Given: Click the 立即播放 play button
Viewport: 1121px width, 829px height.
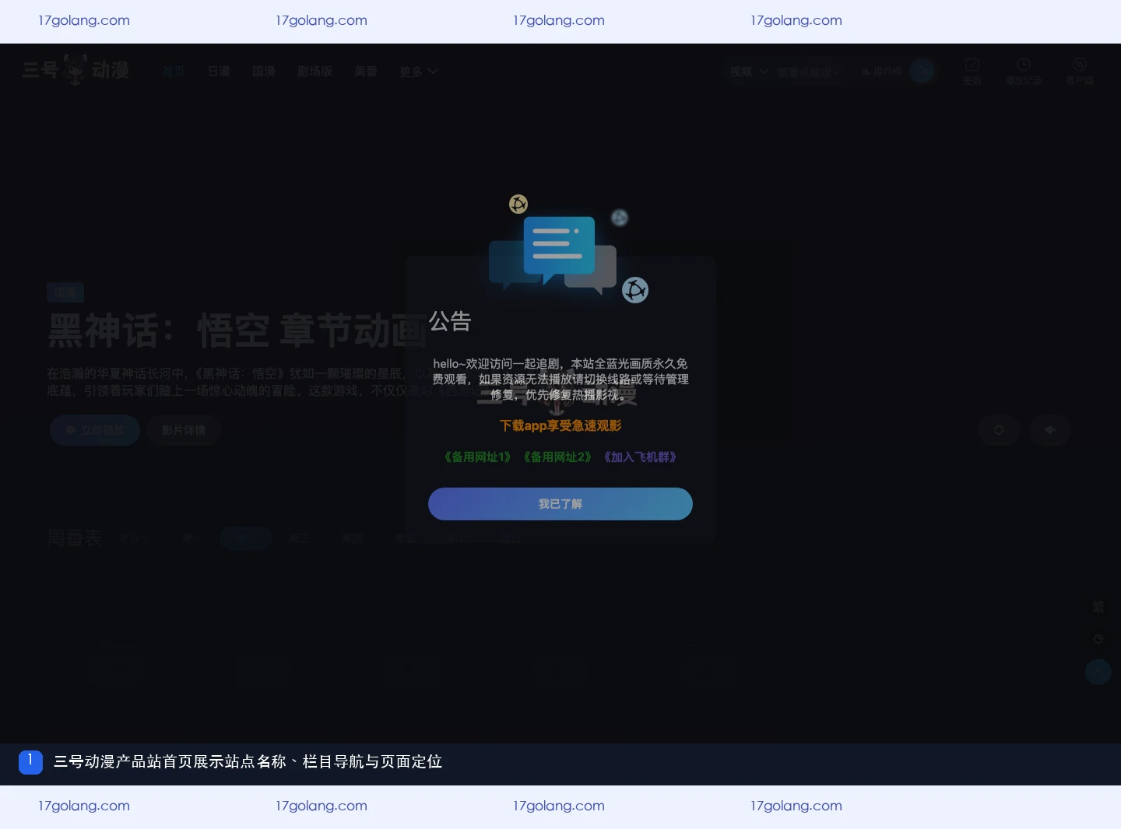Looking at the screenshot, I should tap(95, 430).
